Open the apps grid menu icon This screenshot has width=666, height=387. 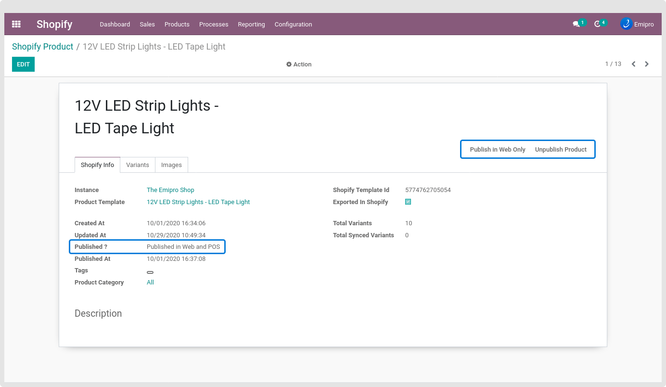[16, 24]
